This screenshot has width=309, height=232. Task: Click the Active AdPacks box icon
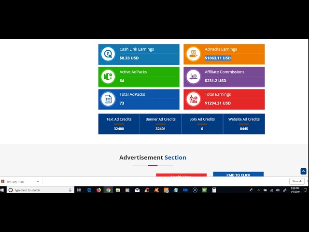[x=108, y=76]
